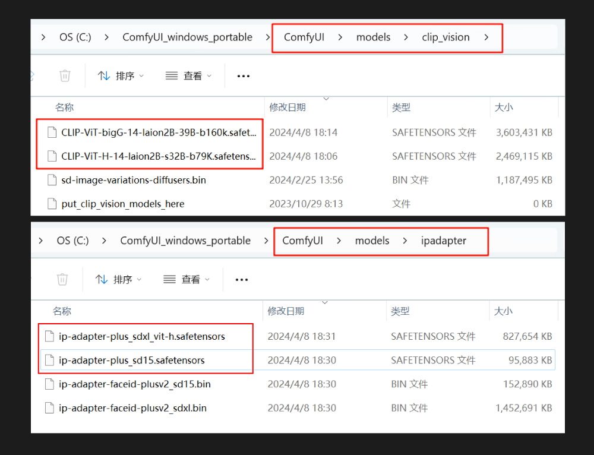Select ip-adapter-plus_sd15.safetensors file name
This screenshot has width=594, height=455.
[x=131, y=361]
